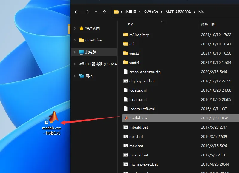
Task: Select mex.bat file icon
Action: pos(125,146)
